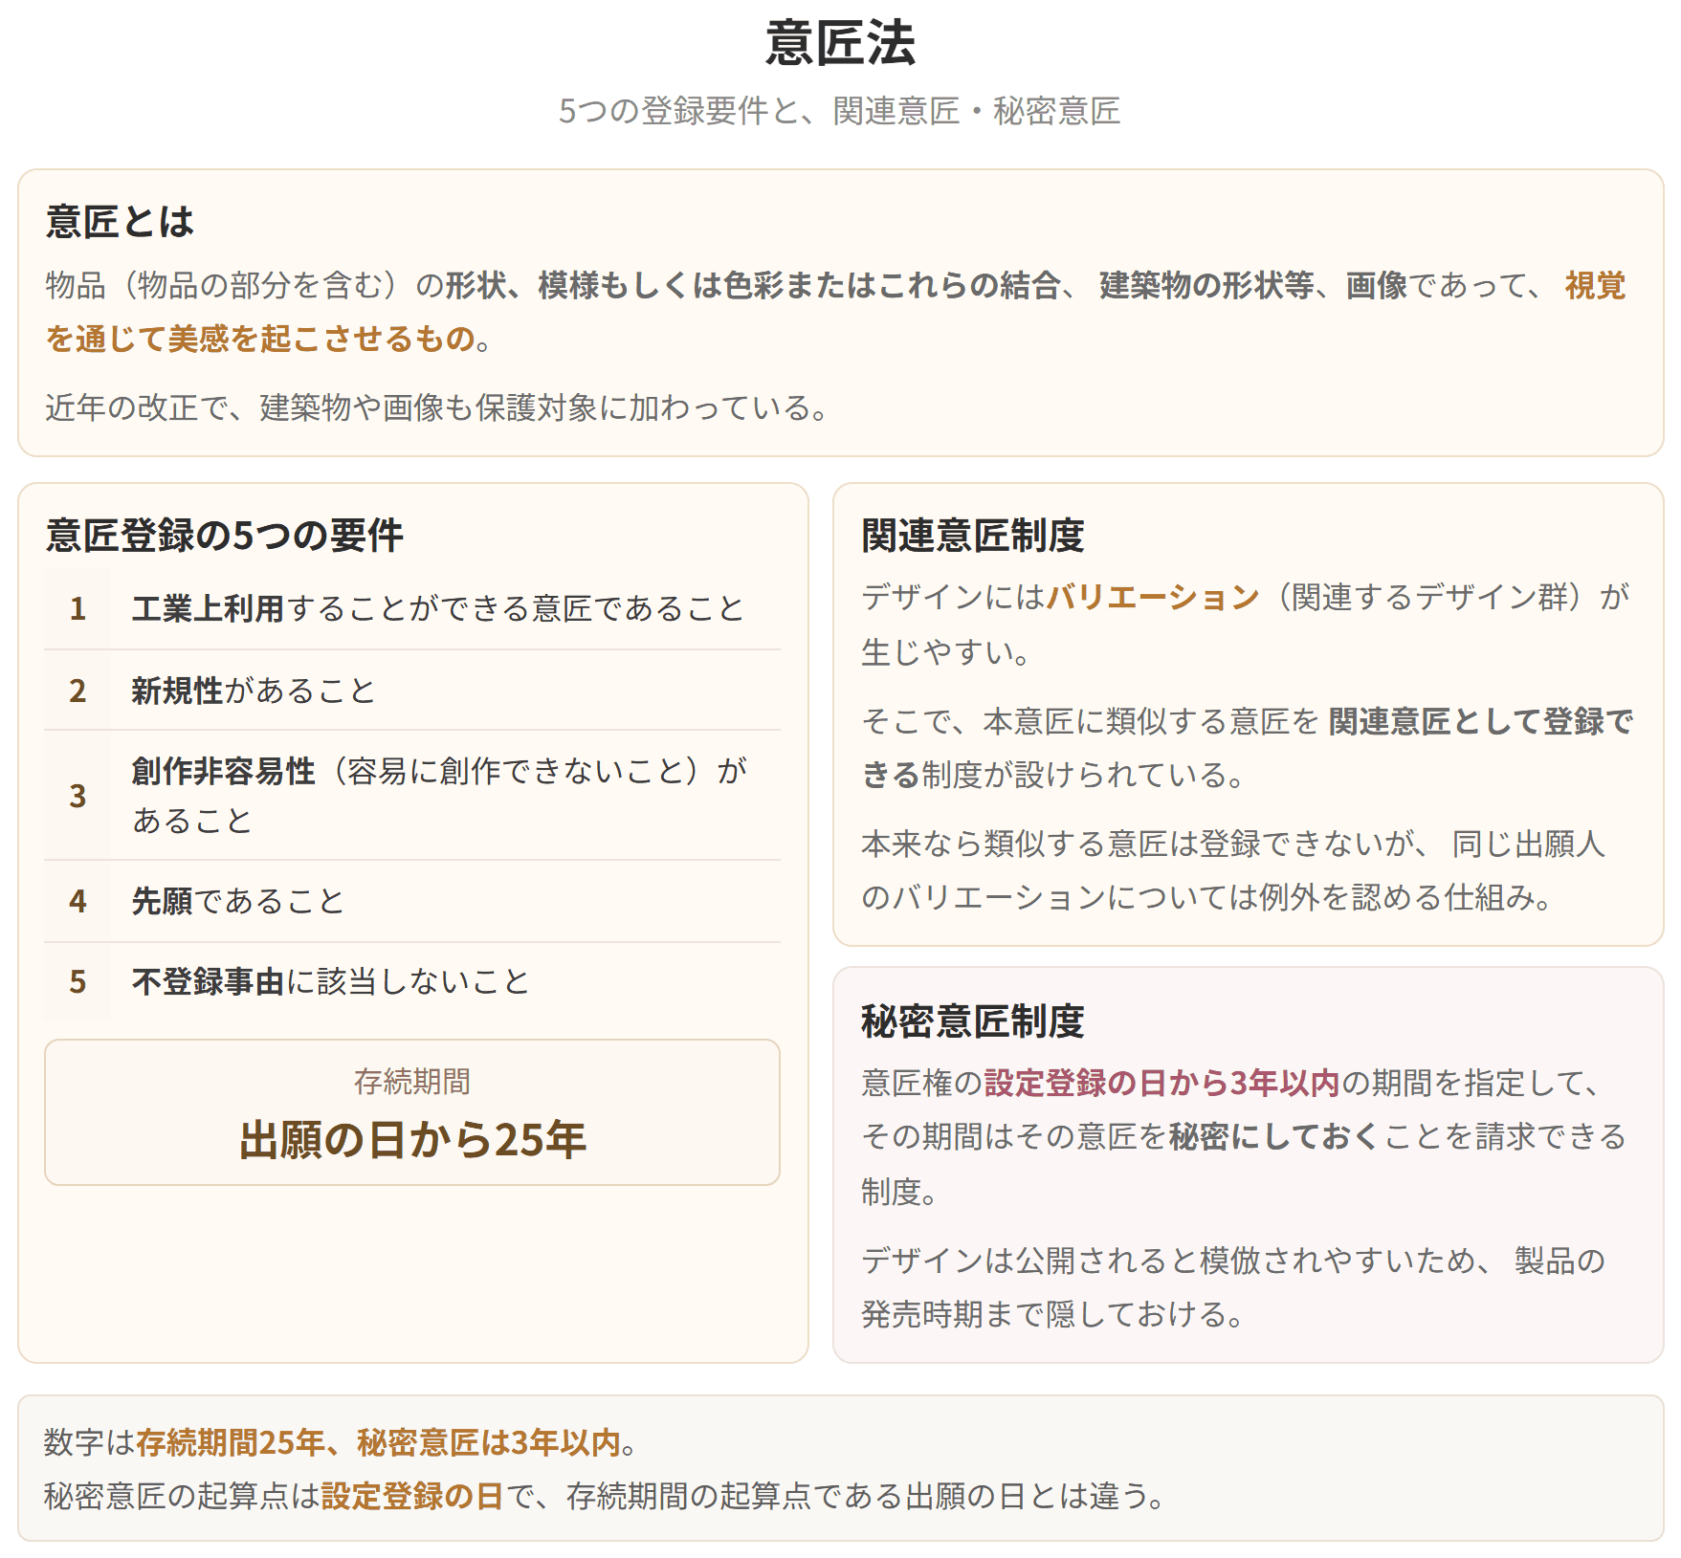The image size is (1681, 1558).
Task: Click requirement row 4 先願であること
Action: (412, 901)
